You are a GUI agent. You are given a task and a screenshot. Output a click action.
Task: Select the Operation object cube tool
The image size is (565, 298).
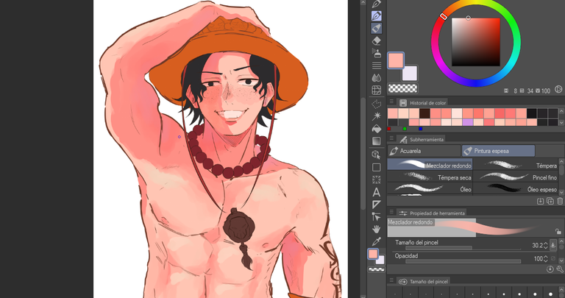point(377,155)
